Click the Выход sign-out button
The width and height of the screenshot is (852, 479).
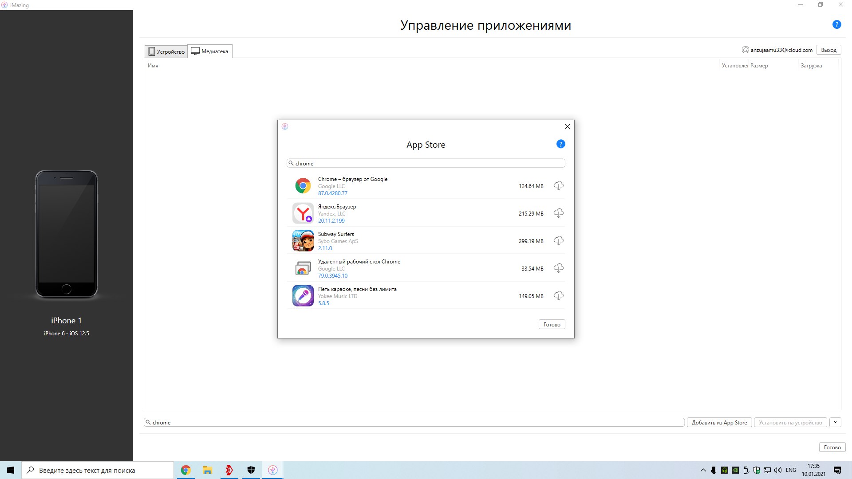click(828, 50)
